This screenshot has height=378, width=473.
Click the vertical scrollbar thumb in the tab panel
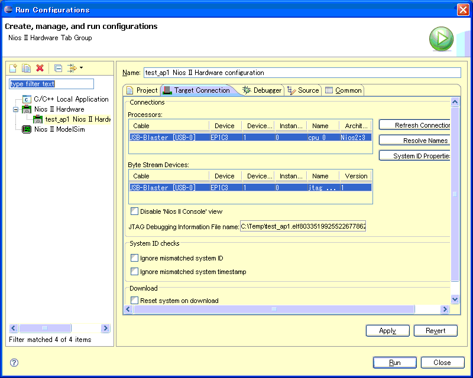click(x=455, y=194)
